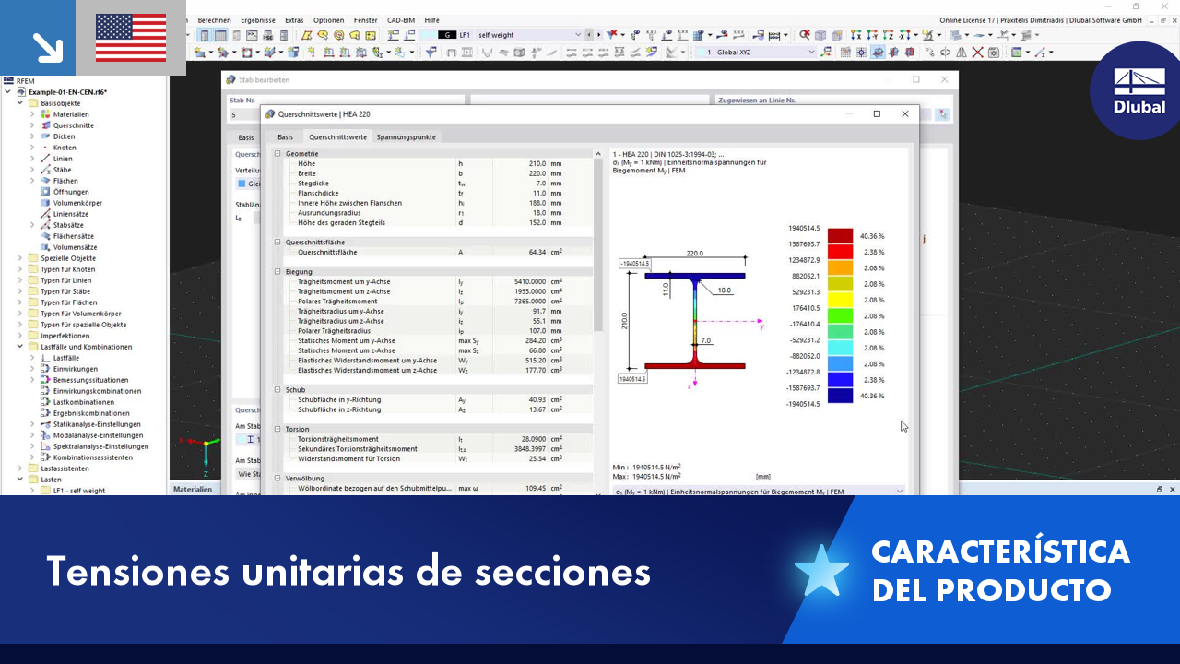This screenshot has height=664, width=1180.
Task: Go to previous load case arrow
Action: 589,35
